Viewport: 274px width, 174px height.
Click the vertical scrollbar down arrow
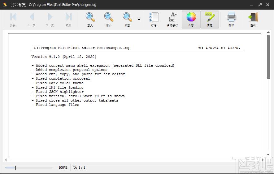[268, 154]
